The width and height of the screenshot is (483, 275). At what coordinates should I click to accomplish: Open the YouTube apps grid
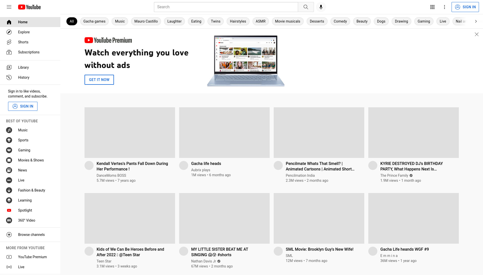pyautogui.click(x=432, y=7)
